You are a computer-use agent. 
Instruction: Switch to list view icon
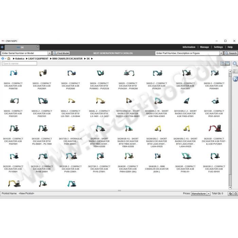pos(223,64)
